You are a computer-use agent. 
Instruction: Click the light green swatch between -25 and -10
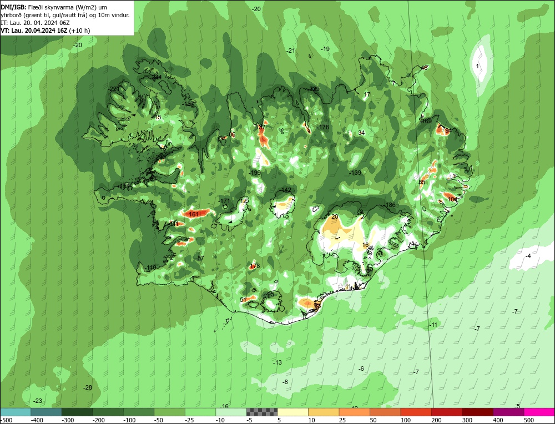click(200, 412)
